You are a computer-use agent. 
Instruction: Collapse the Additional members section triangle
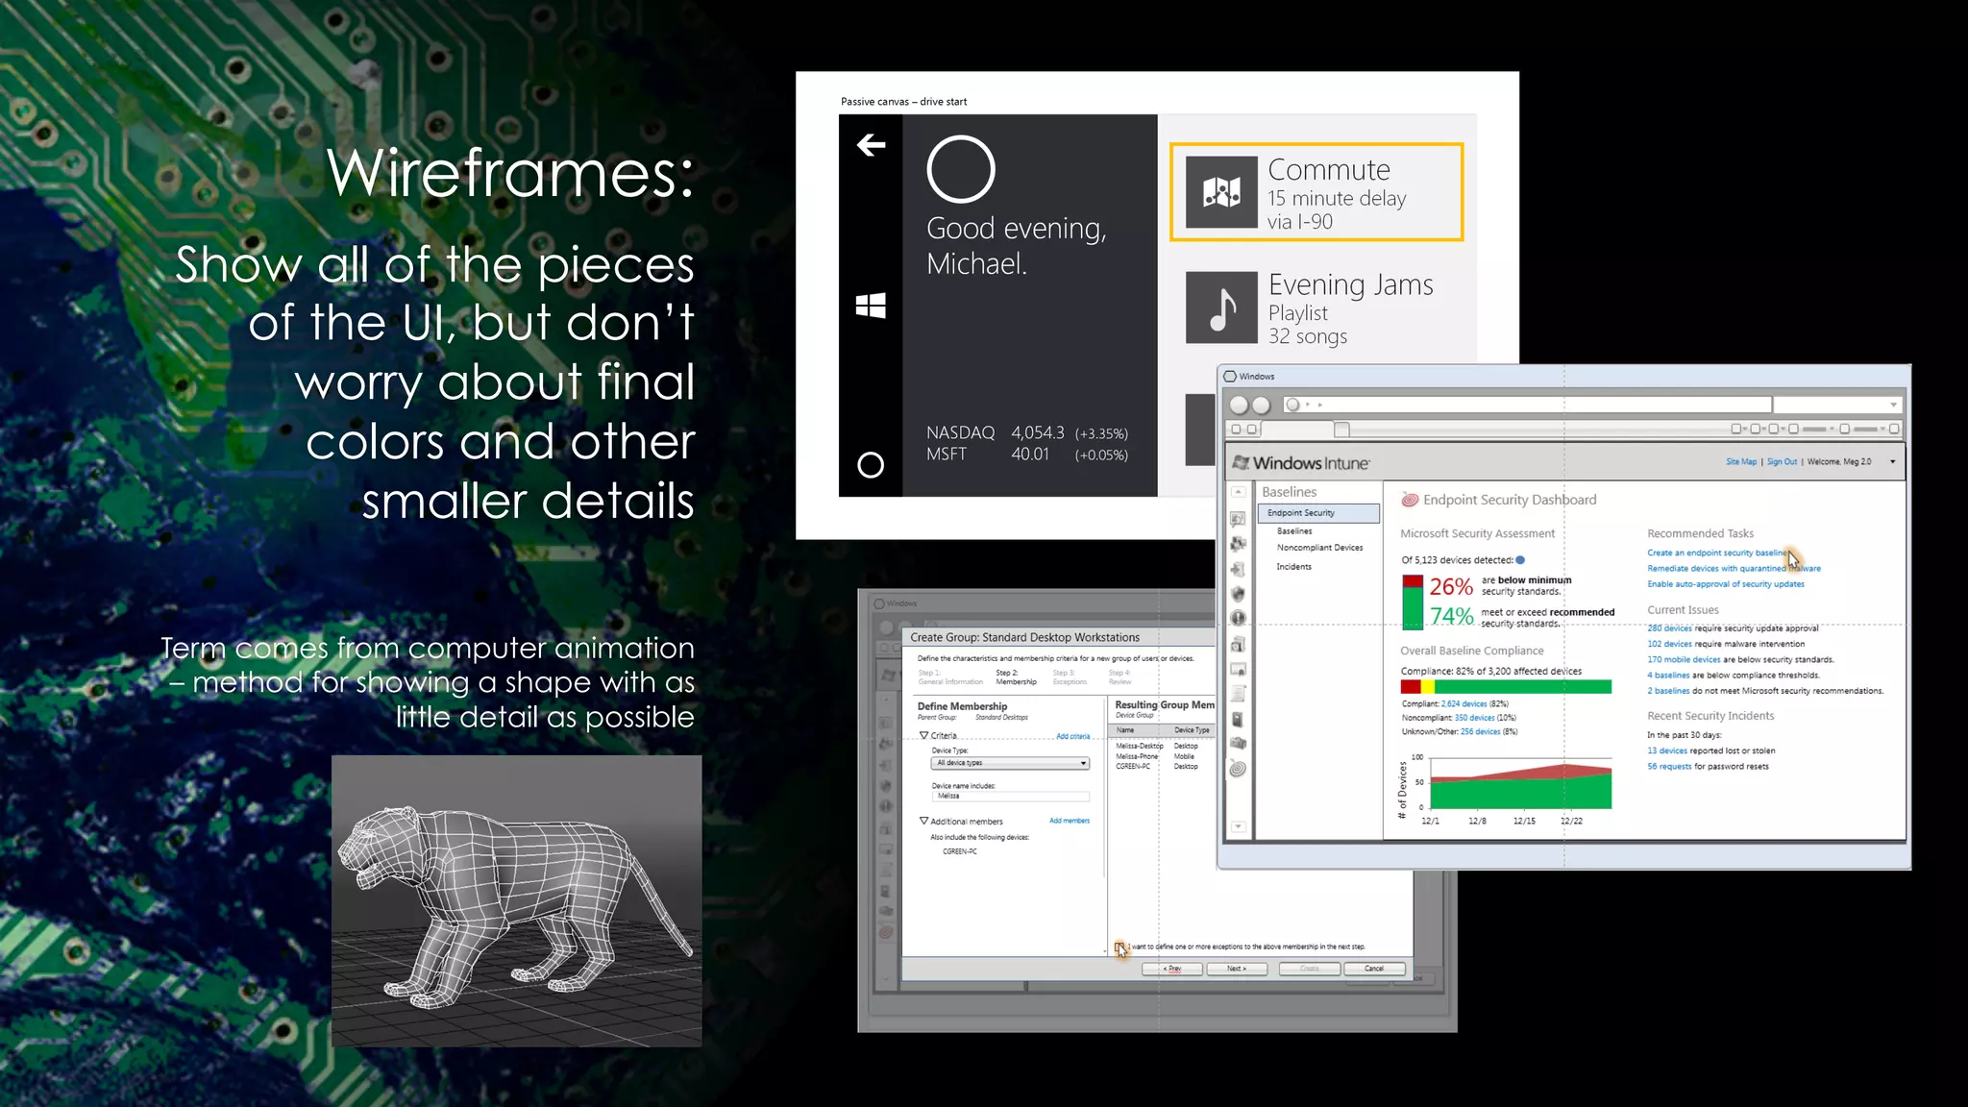923,821
